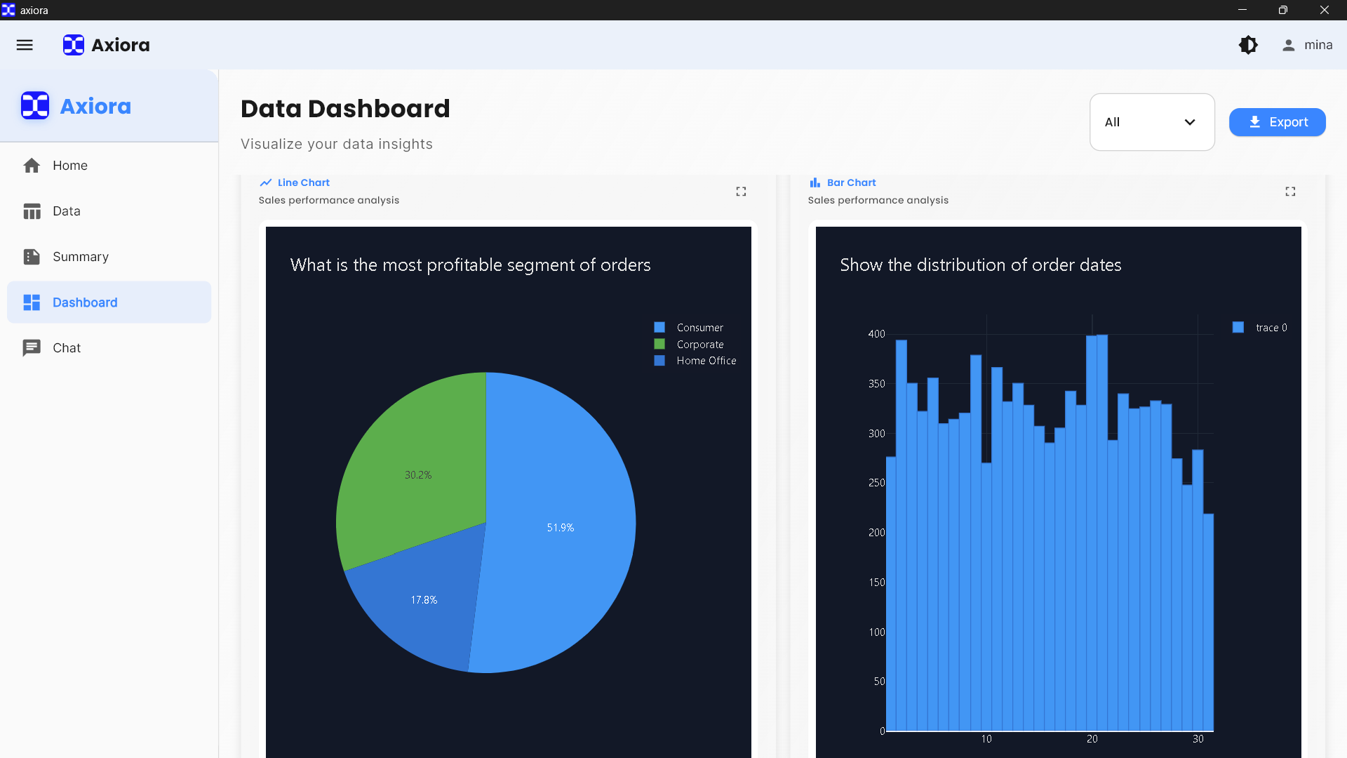1347x758 pixels.
Task: Toggle Corporate legend color swatch
Action: (659, 345)
